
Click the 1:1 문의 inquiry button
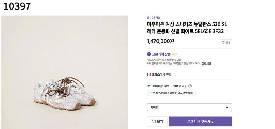(157, 121)
